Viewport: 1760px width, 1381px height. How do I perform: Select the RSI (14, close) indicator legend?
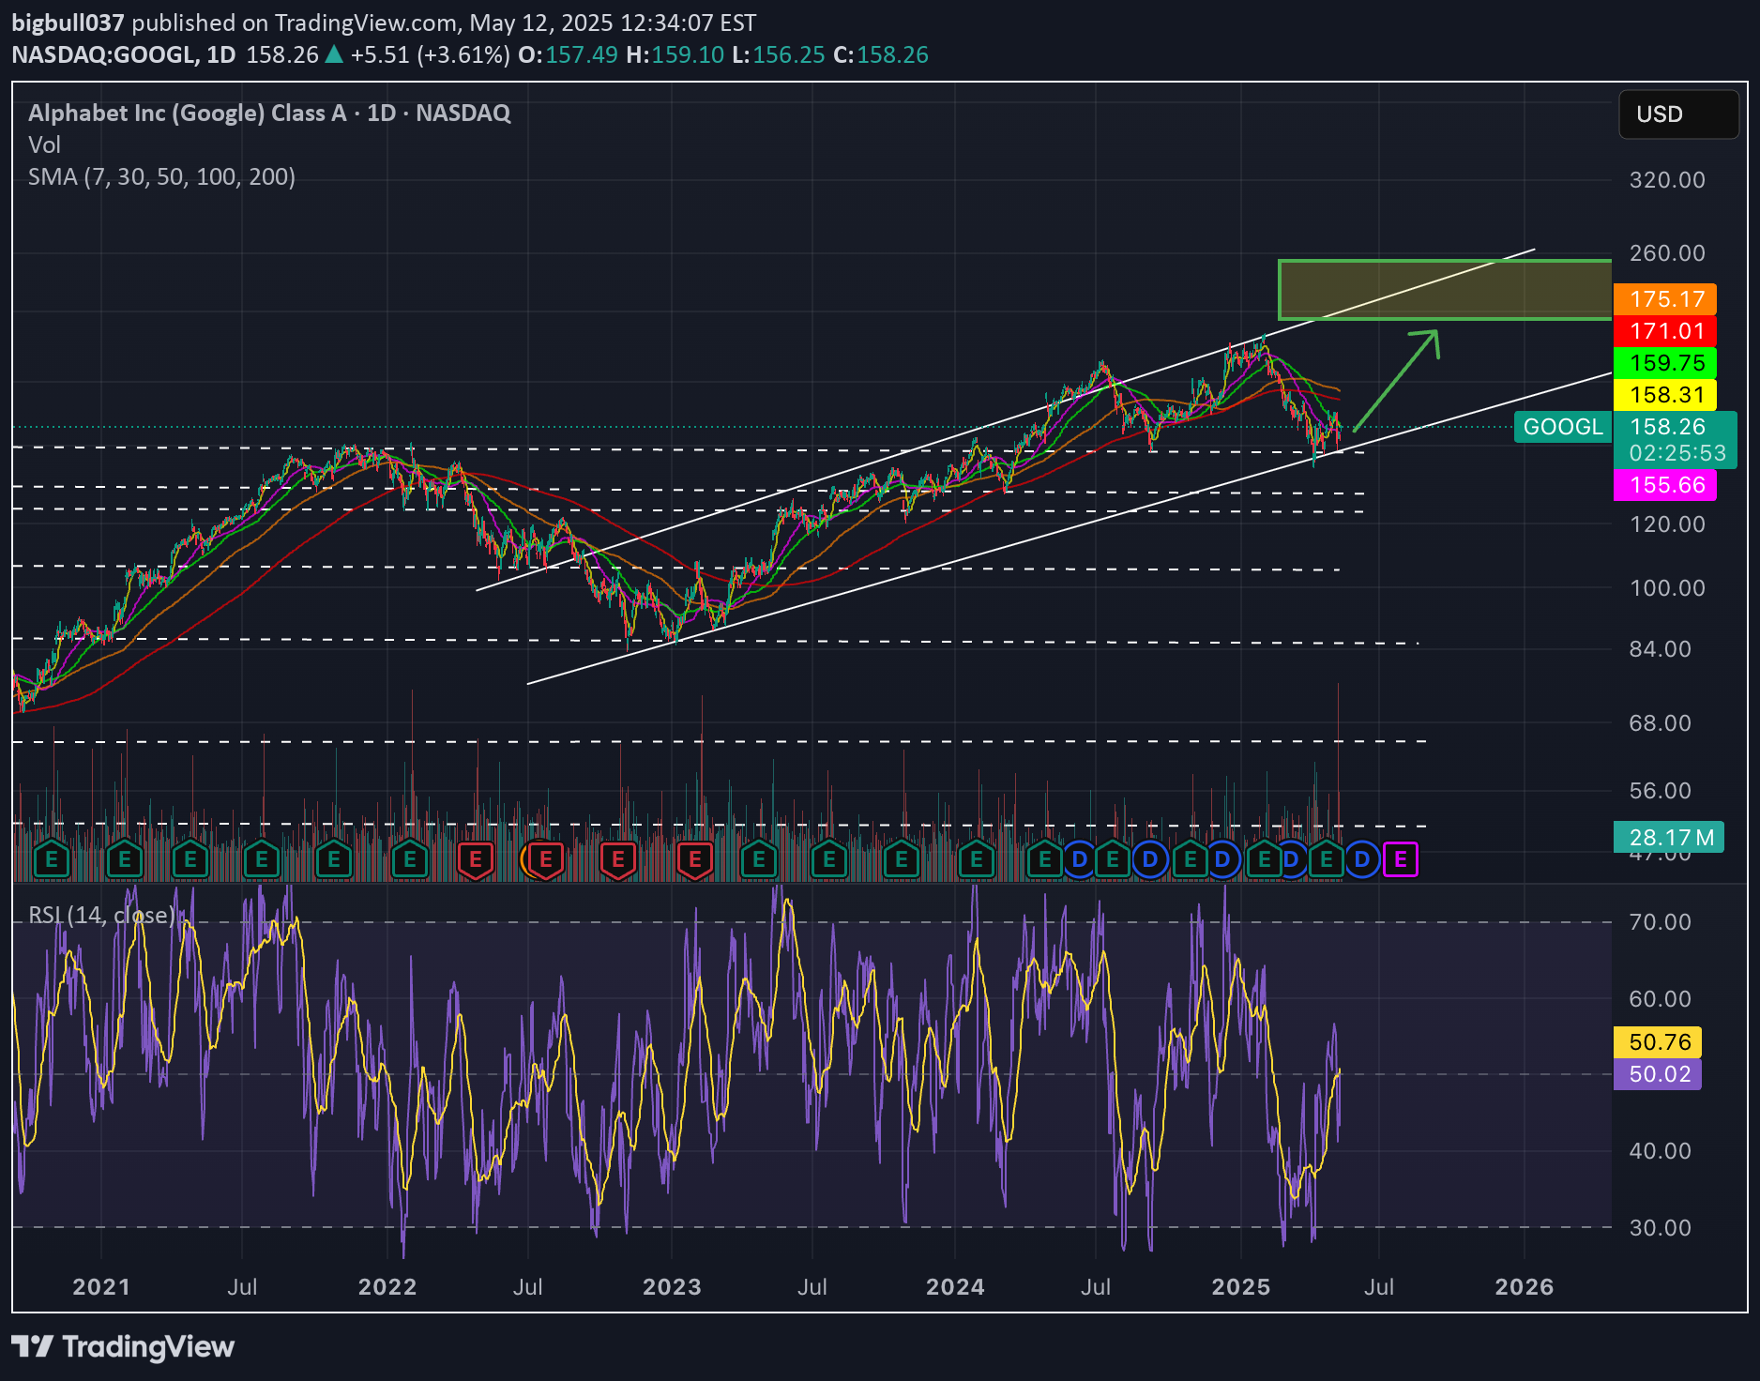click(x=101, y=915)
